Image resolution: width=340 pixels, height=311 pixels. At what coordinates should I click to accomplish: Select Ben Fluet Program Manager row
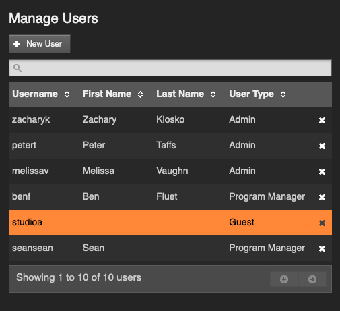[170, 197]
